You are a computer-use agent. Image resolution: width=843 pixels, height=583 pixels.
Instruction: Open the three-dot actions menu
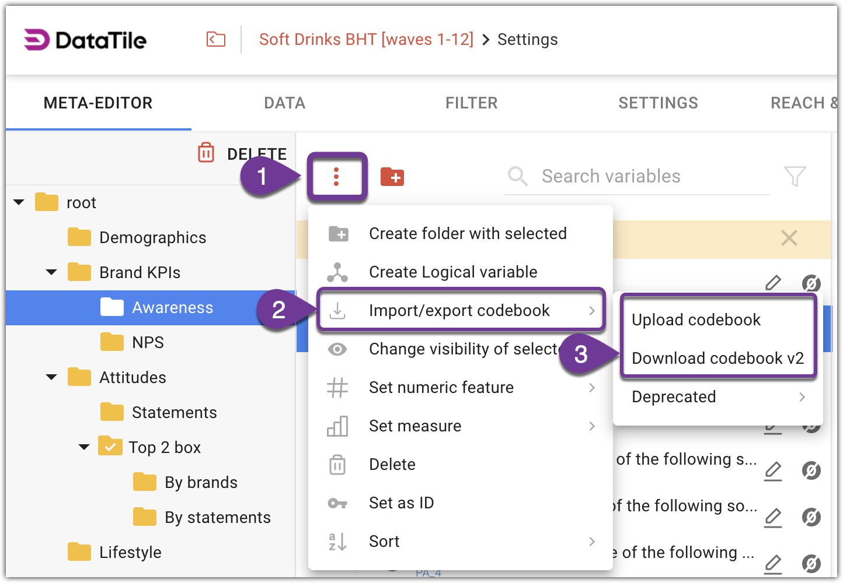[337, 177]
